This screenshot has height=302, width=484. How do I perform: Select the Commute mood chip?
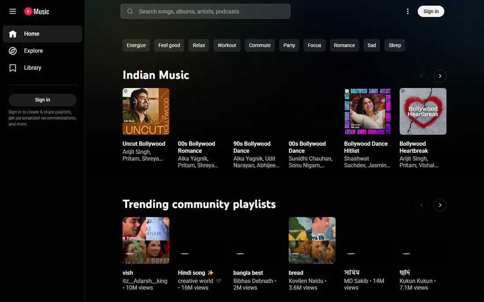tap(260, 45)
